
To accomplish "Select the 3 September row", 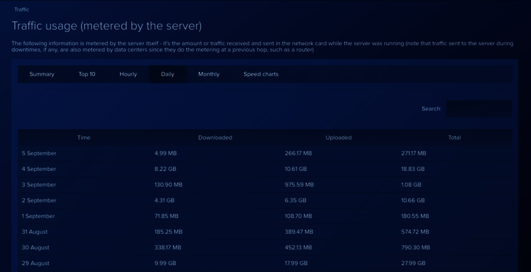I will (39, 185).
